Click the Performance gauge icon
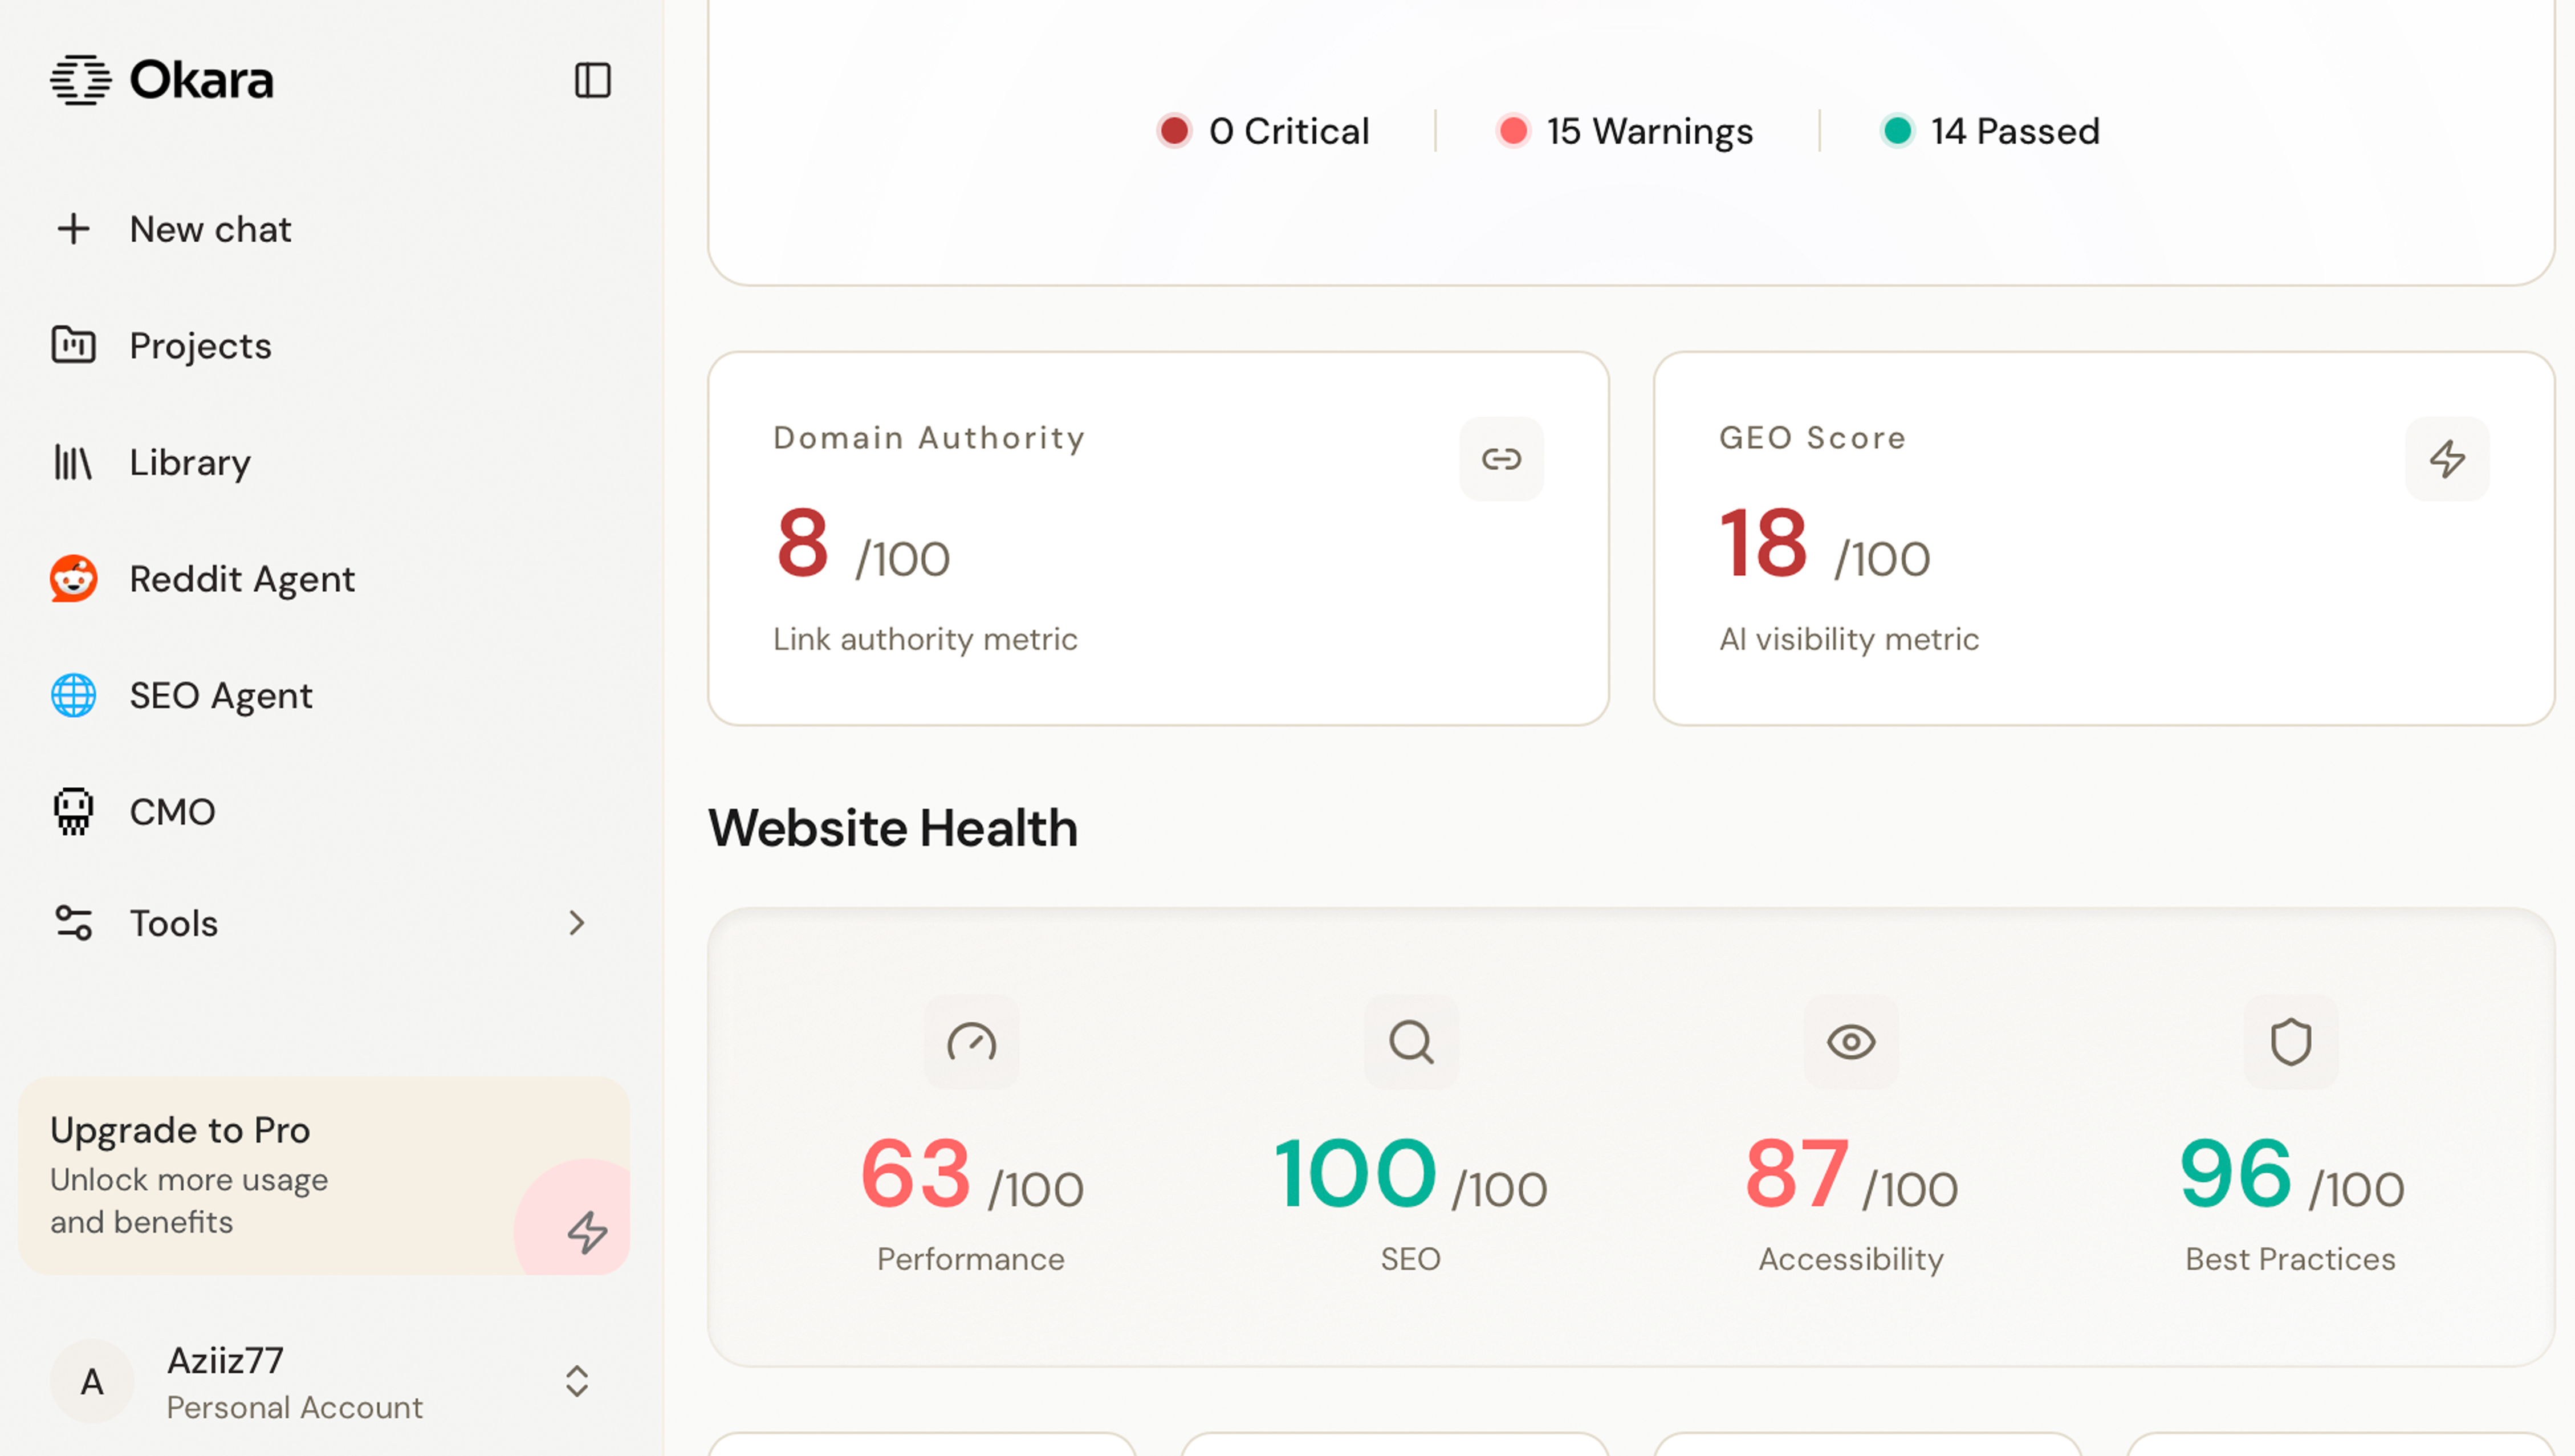 pyautogui.click(x=971, y=1042)
